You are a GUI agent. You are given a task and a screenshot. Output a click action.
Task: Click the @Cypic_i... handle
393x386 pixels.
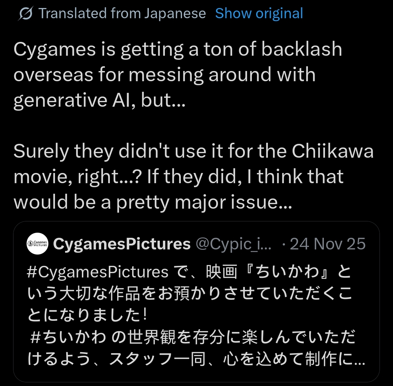point(233,244)
